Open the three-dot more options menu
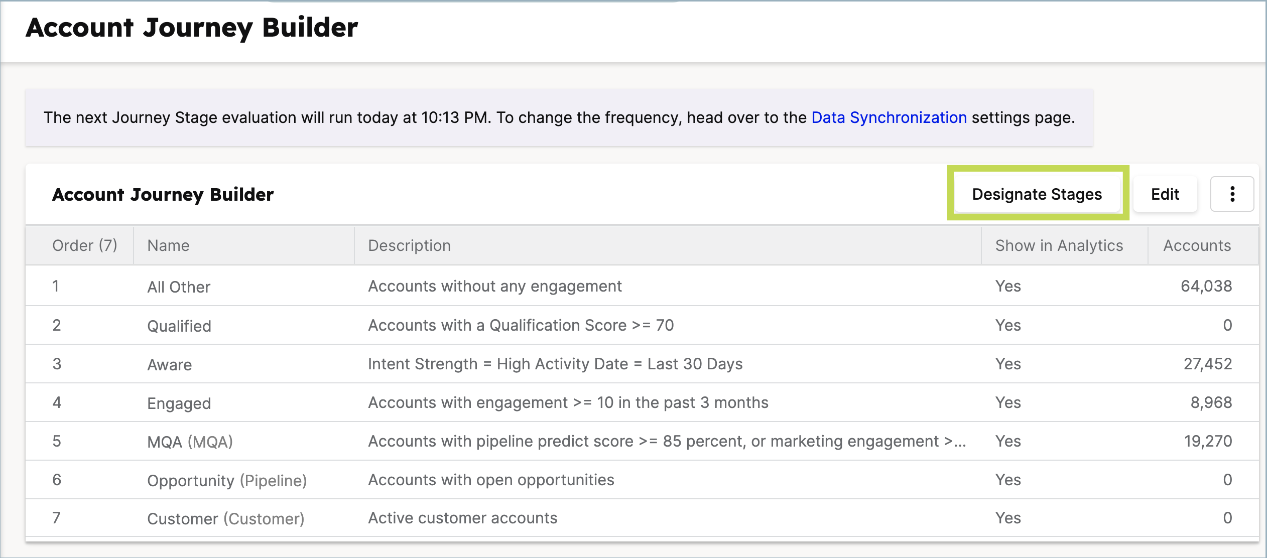Image resolution: width=1267 pixels, height=558 pixels. click(1232, 194)
